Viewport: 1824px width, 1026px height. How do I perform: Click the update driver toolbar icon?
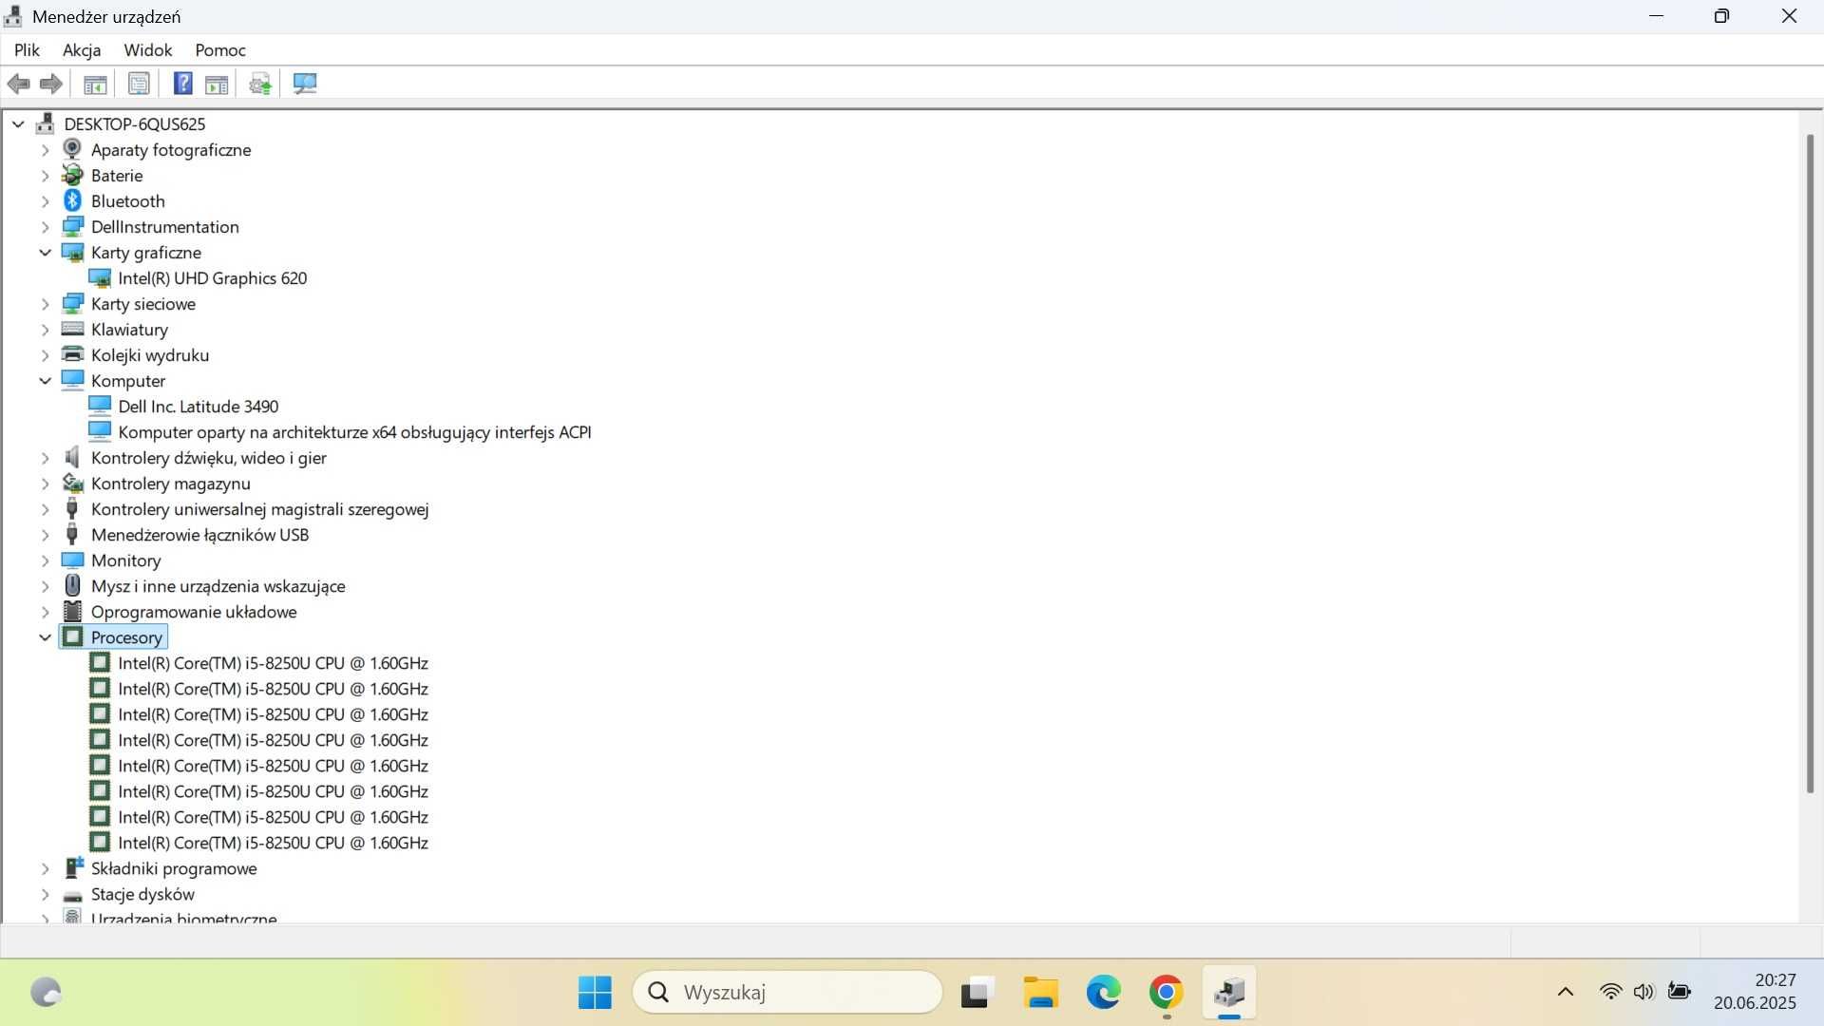260,85
